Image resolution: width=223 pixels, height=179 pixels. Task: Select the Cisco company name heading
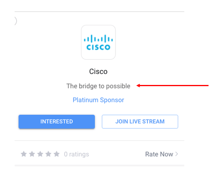(x=98, y=72)
